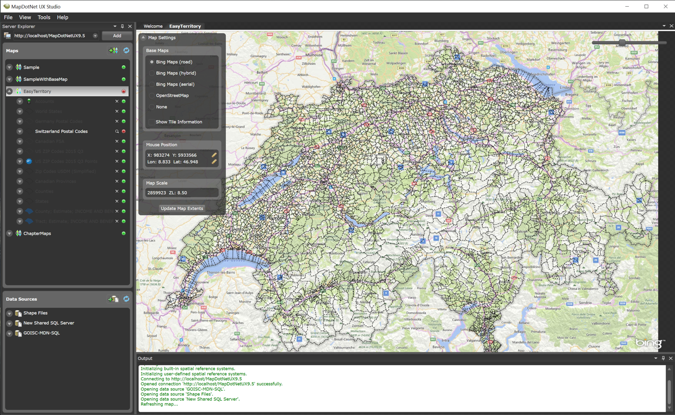This screenshot has width=675, height=415.
Task: Click the map zoom slider handle
Action: click(622, 42)
